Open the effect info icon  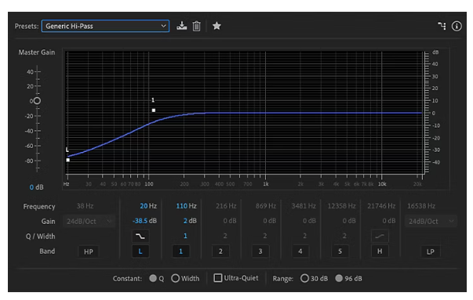pyautogui.click(x=457, y=26)
